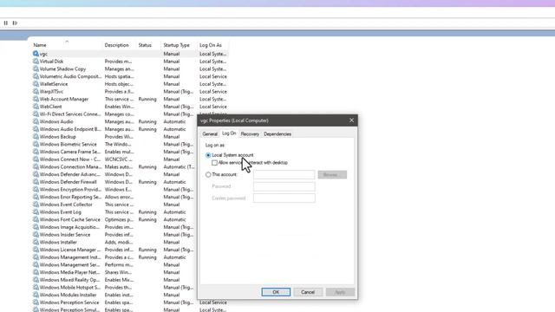Click the Pause Service toolbar icon
Viewport: 555px width, 312px height.
point(6,23)
